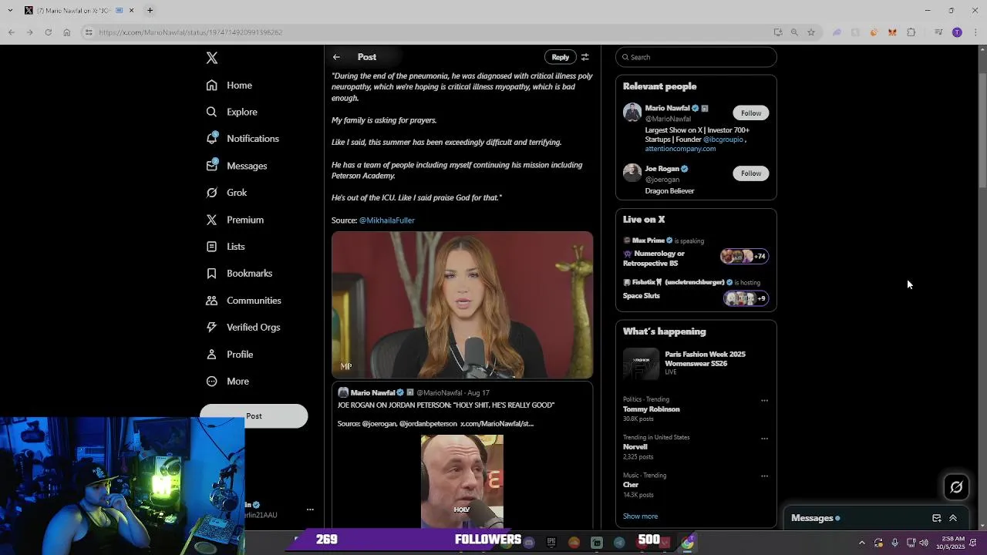The width and height of the screenshot is (987, 555).
Task: Open Paris Fashion Week 2025 event
Action: tap(696, 364)
